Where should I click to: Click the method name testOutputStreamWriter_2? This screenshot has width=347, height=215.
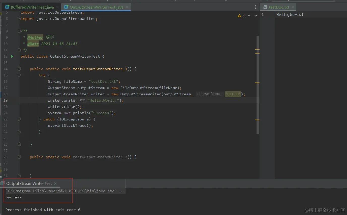pos(100,157)
